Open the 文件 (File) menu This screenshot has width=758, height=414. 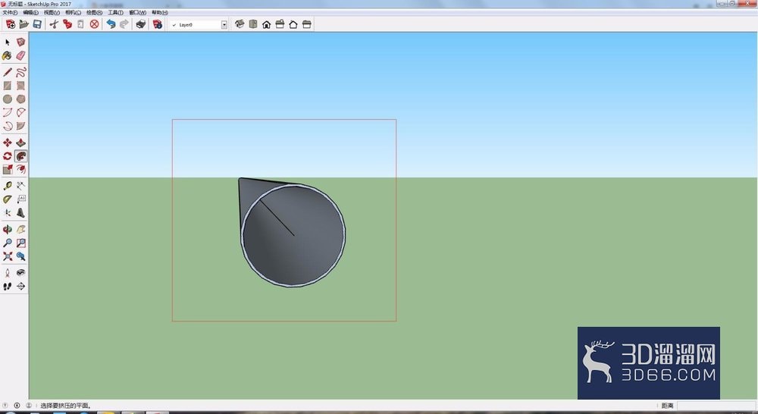[10, 13]
